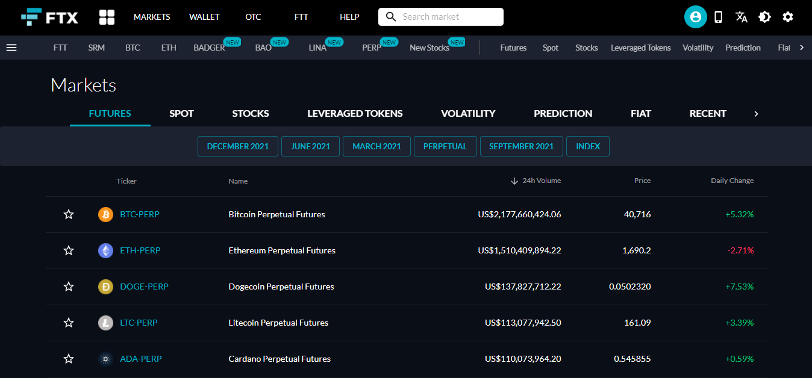Expand more categories with the sub-navigation bar arrow
Screen dimensions: 812x378
pyautogui.click(x=801, y=48)
